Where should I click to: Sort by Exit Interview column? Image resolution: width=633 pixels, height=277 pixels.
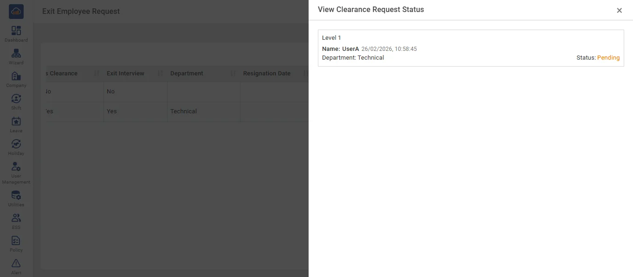(x=160, y=74)
